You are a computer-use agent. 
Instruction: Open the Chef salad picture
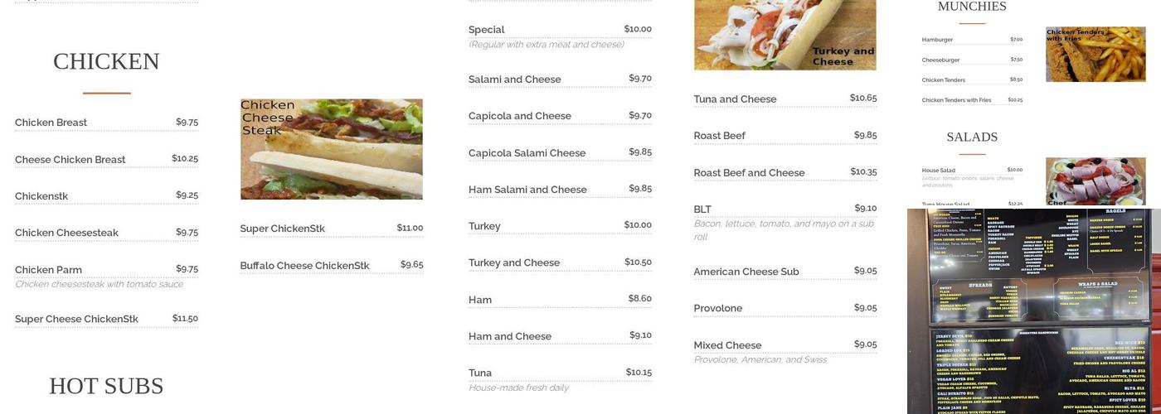[x=1095, y=181]
